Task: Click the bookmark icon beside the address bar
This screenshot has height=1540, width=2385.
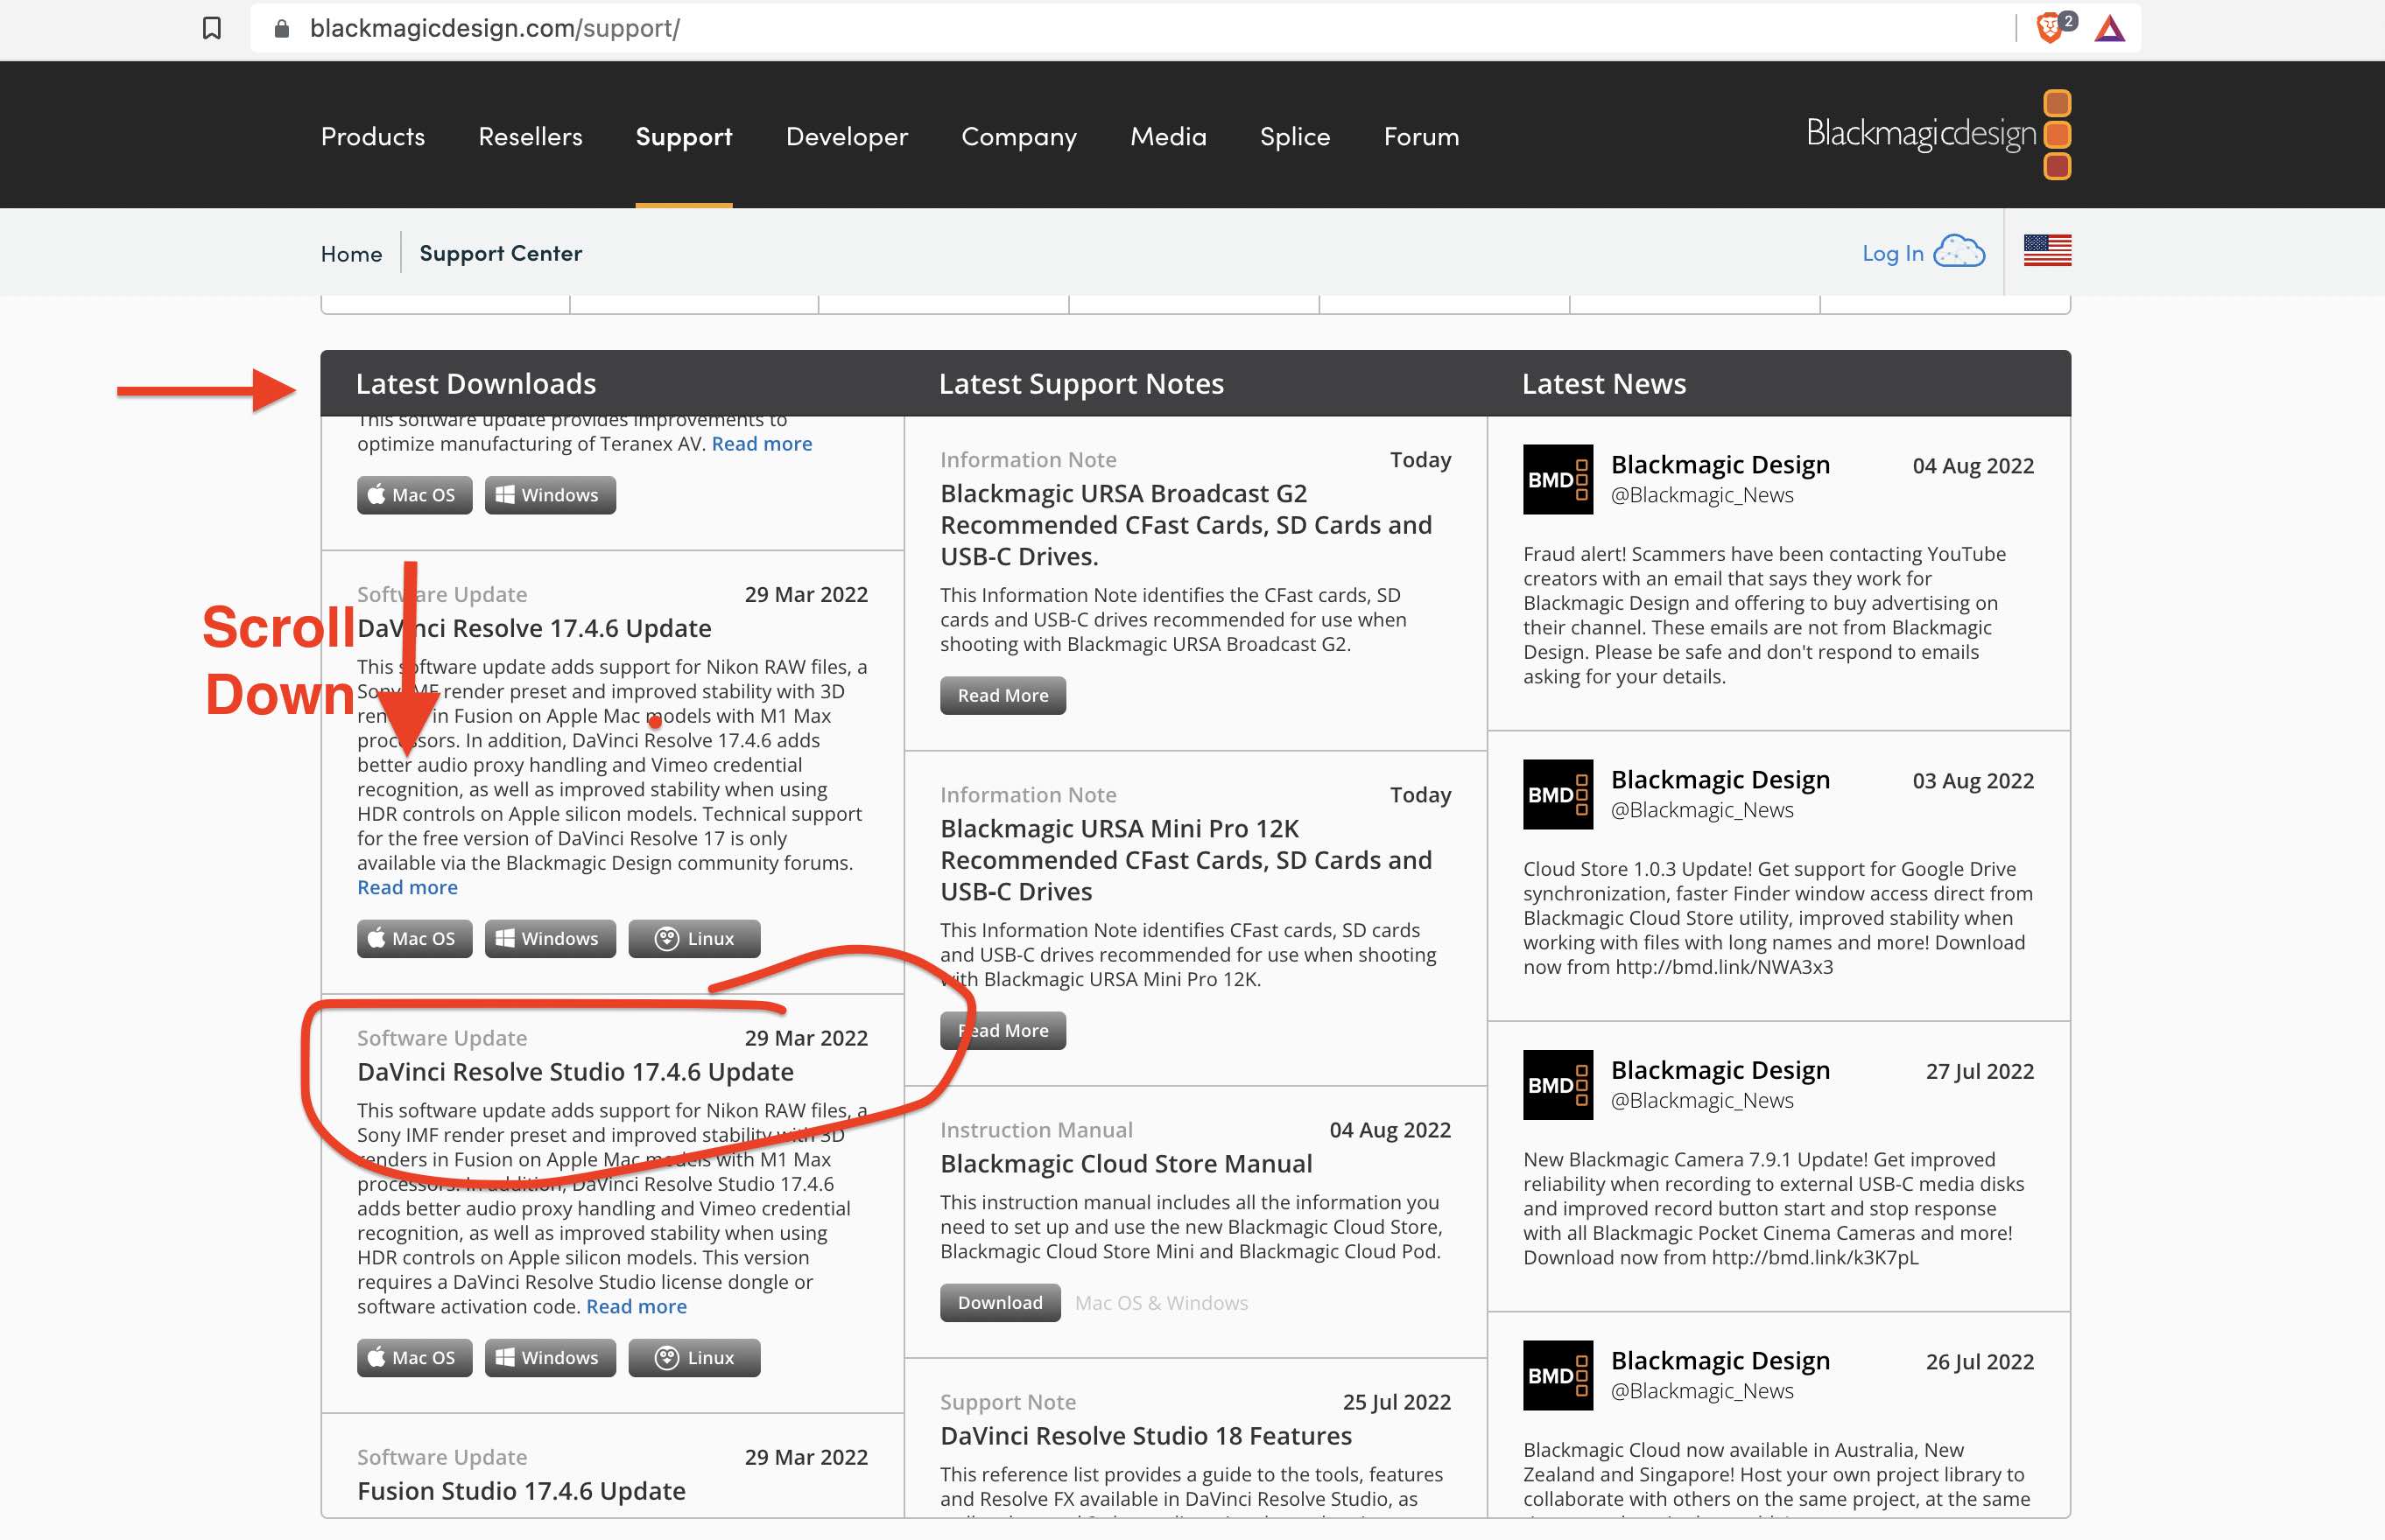Action: [211, 28]
